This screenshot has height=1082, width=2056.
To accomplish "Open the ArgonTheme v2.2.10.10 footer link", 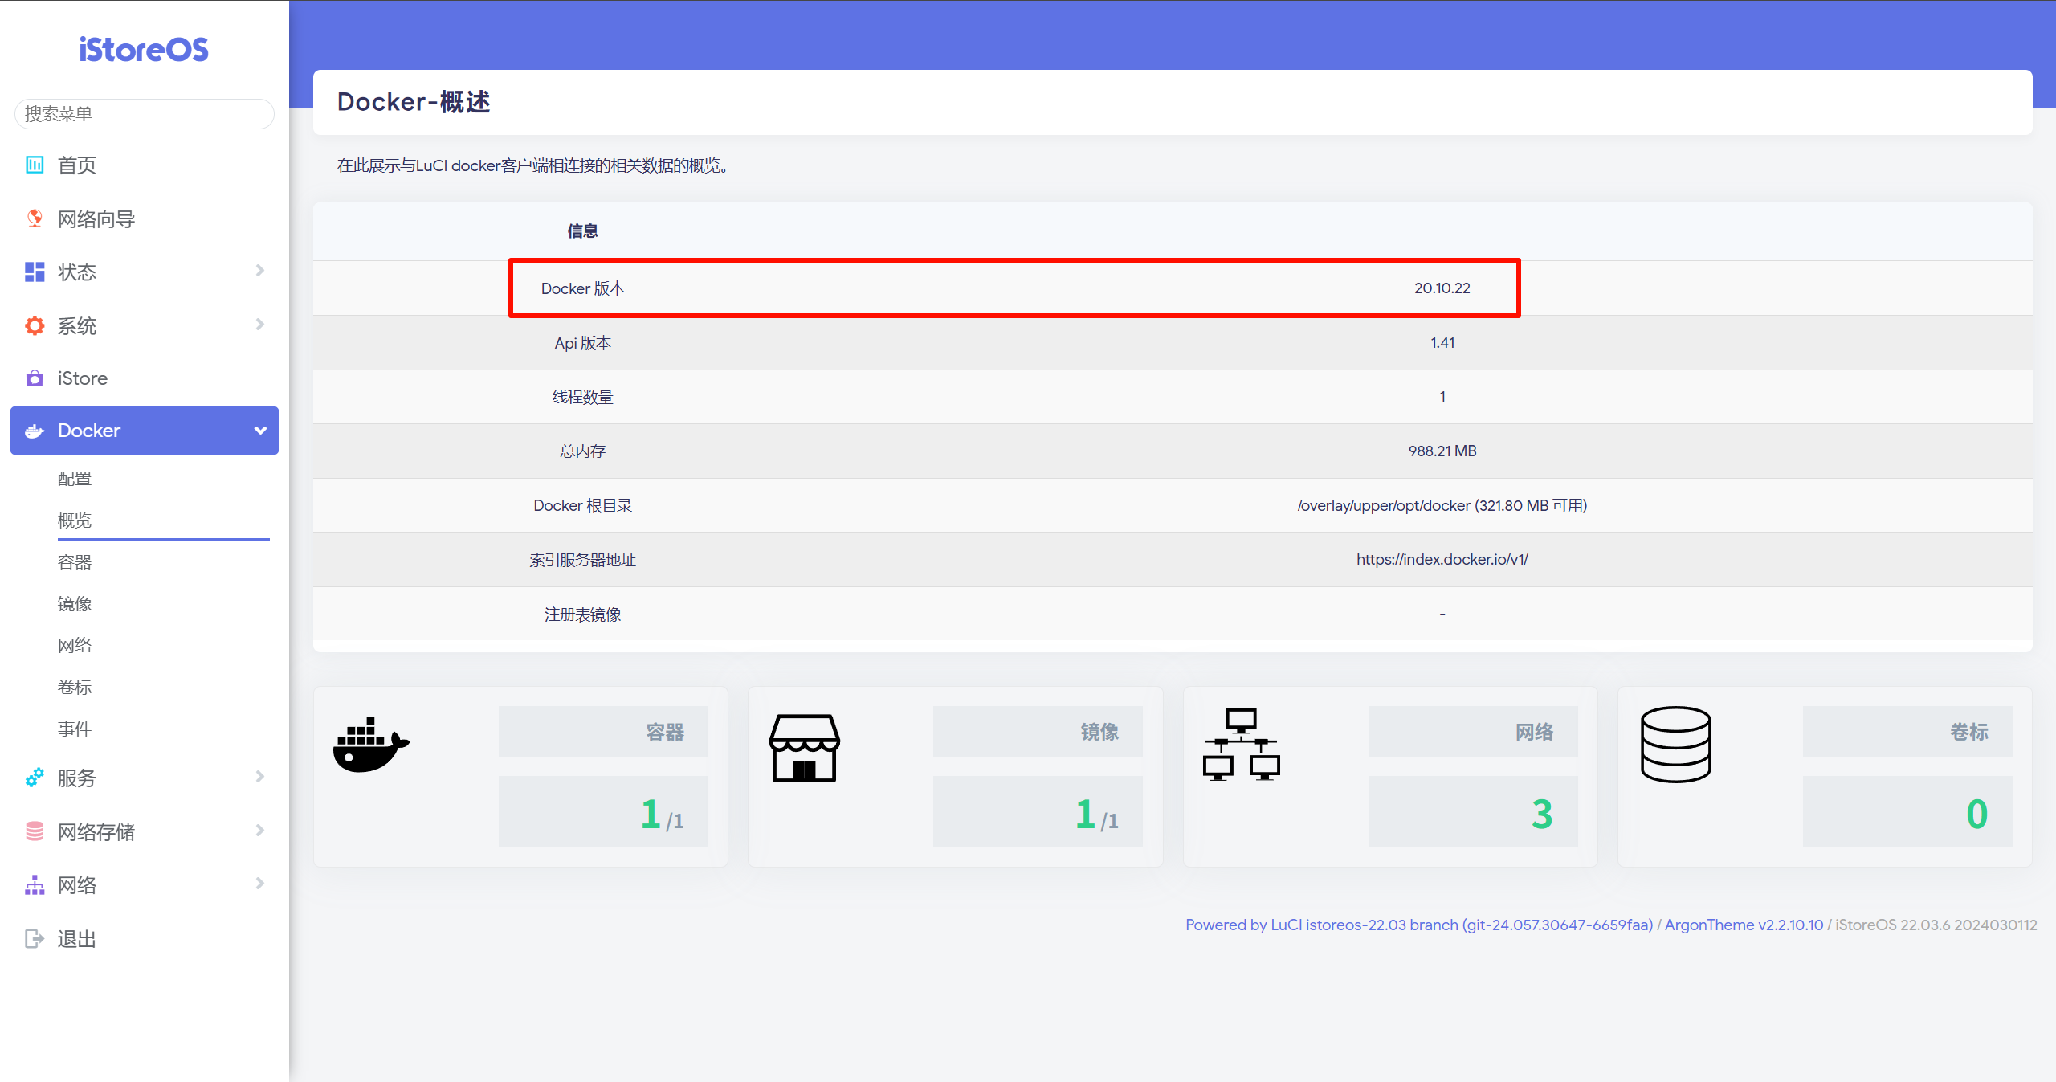I will [x=1744, y=925].
